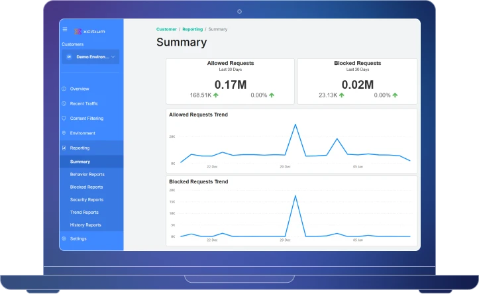Screen dimensions: 479x294
Task: Click the Overview sidebar icon
Action: pyautogui.click(x=64, y=89)
